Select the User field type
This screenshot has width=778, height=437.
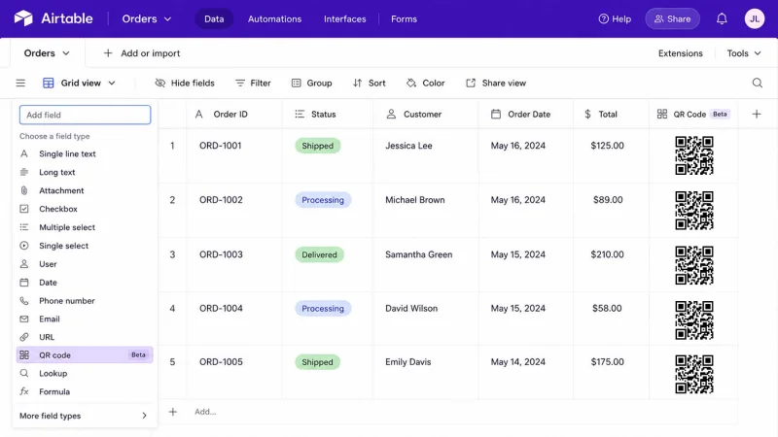pos(85,264)
